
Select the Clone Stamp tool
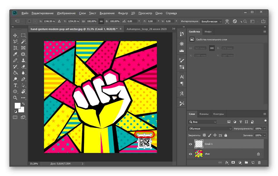click(x=23, y=61)
